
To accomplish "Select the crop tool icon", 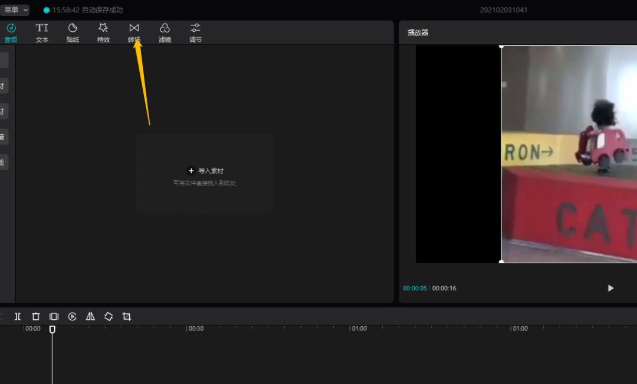I will pos(127,317).
